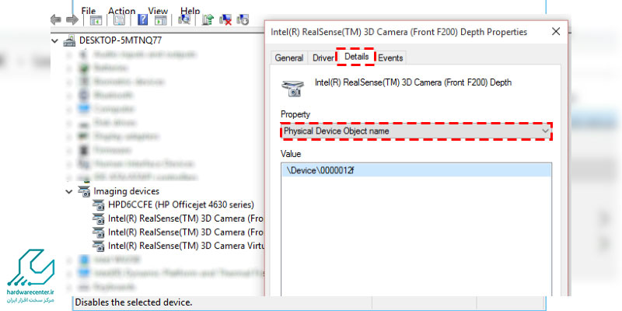
Task: Click the Disable device down-arrow icon
Action: click(243, 19)
